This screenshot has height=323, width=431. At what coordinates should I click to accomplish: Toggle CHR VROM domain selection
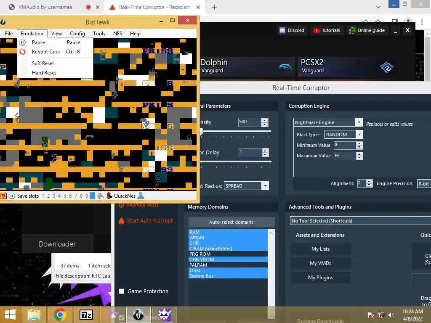[x=228, y=259]
